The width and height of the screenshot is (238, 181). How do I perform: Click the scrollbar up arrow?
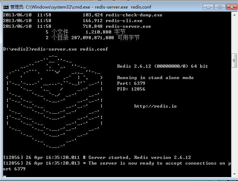[234, 15]
